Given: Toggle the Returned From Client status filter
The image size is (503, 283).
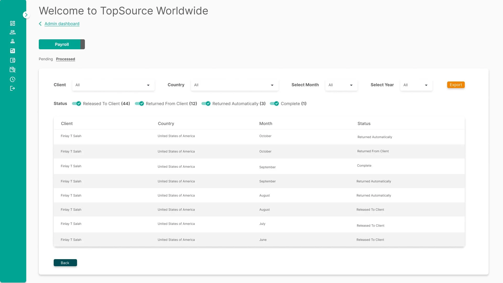Looking at the screenshot, I should (x=139, y=104).
